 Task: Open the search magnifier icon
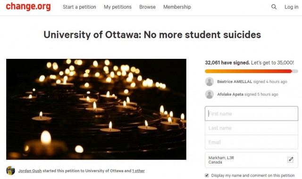(x=274, y=7)
